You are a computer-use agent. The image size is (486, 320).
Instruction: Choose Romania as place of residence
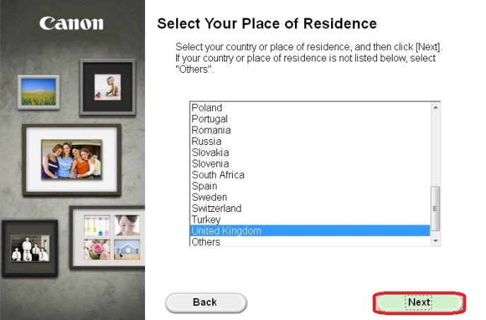click(x=211, y=130)
